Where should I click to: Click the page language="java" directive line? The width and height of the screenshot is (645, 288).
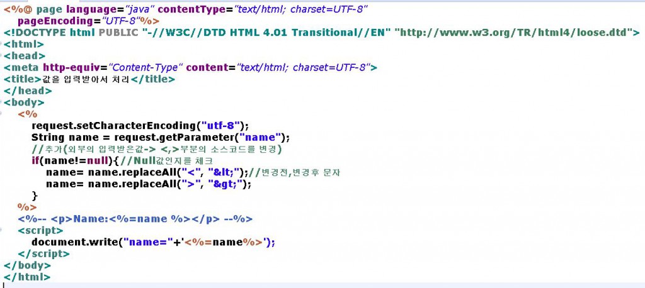[x=186, y=9]
